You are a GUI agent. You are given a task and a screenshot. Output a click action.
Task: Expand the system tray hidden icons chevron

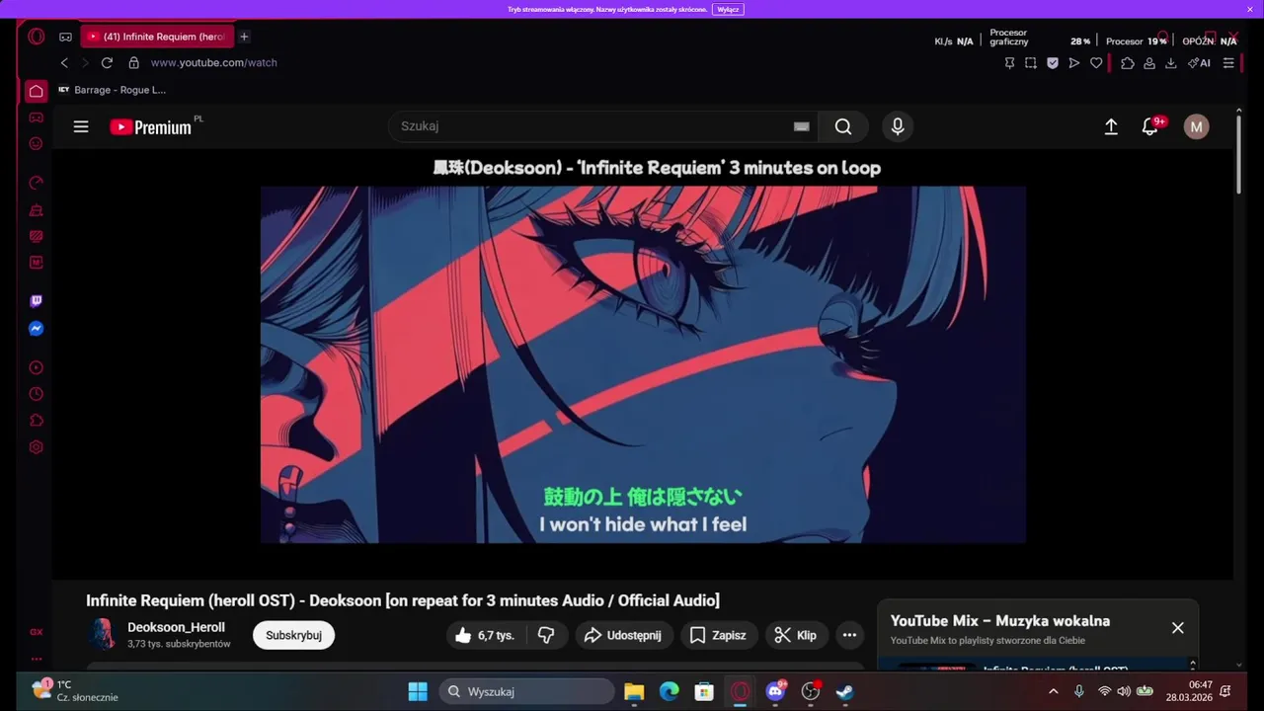click(x=1053, y=691)
